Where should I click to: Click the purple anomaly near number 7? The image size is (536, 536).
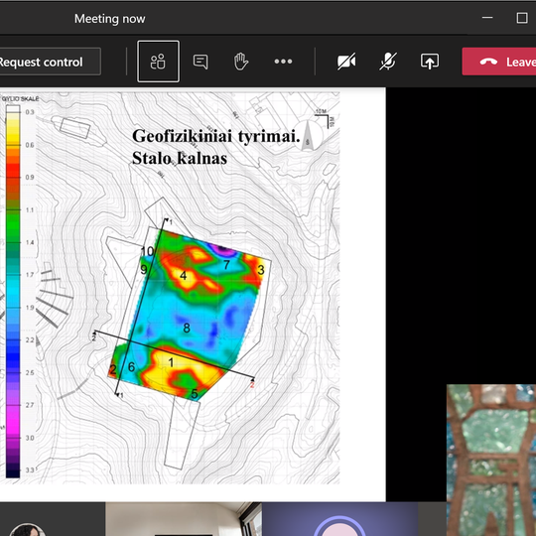(x=222, y=250)
